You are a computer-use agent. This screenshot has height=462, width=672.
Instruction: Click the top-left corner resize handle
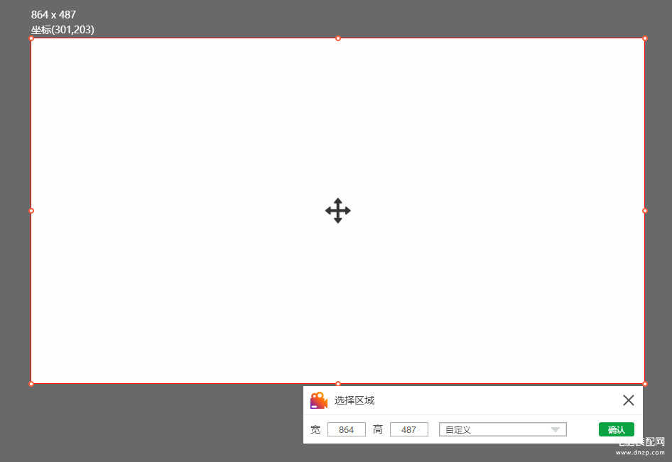(31, 38)
